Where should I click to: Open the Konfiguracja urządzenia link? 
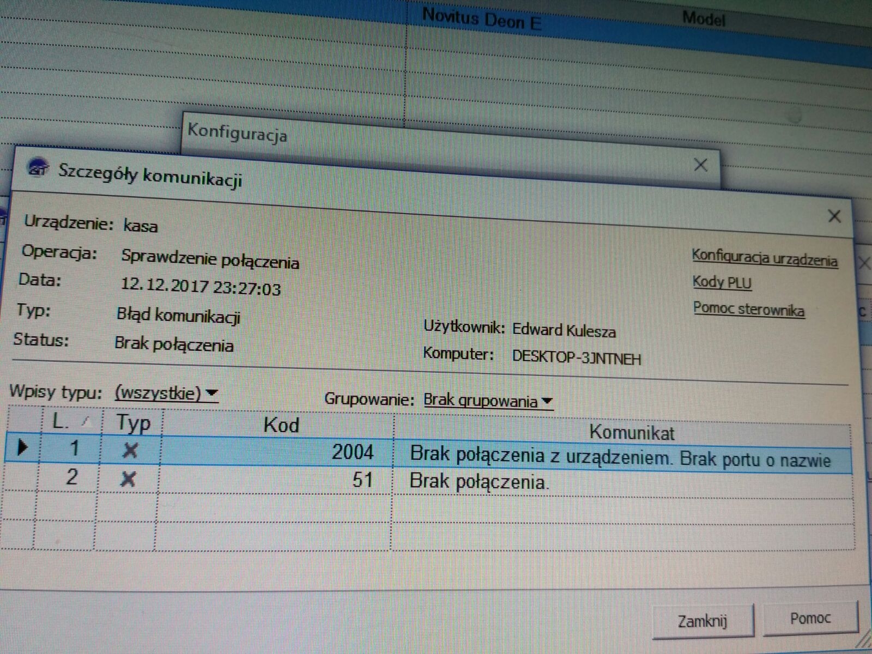click(764, 258)
